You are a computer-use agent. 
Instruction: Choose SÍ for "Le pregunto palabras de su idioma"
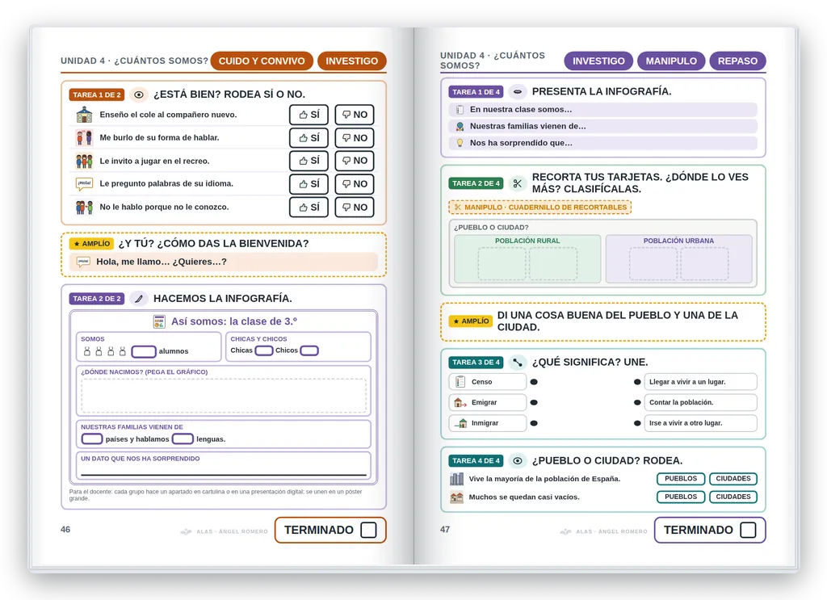click(x=309, y=184)
